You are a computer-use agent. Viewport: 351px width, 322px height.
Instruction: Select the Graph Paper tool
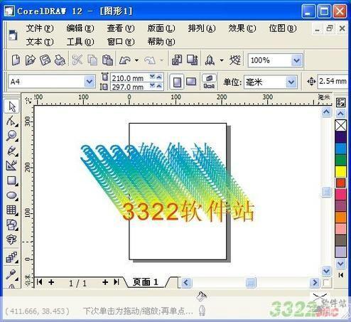point(11,210)
